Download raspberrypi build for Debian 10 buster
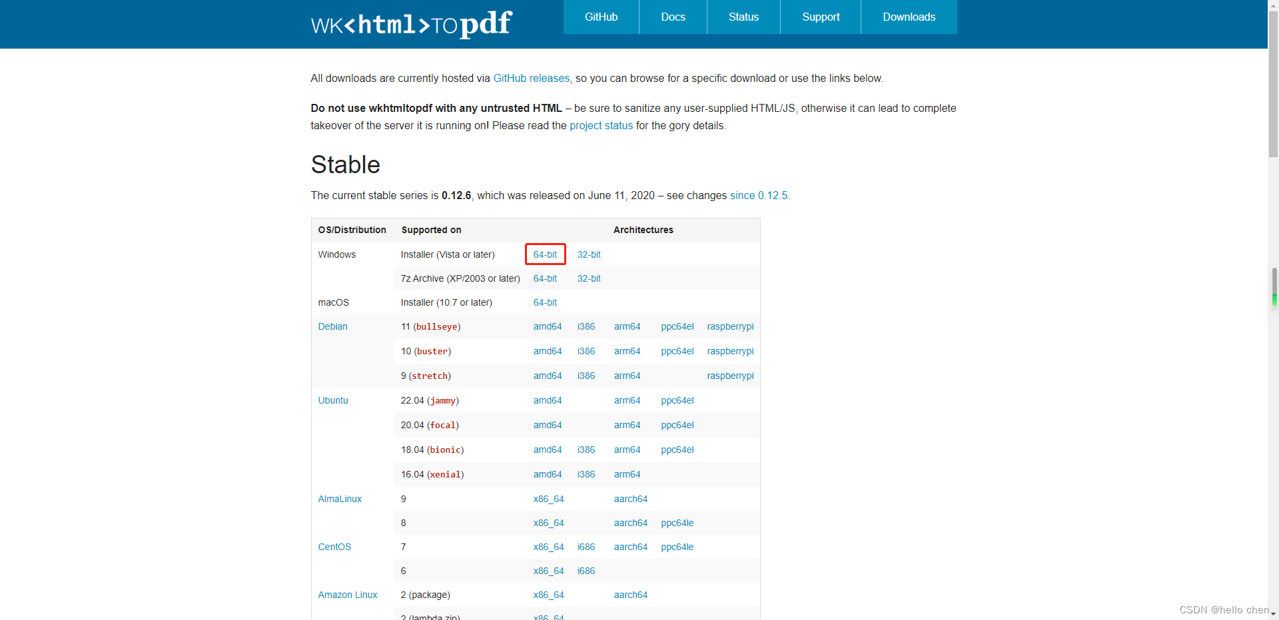This screenshot has height=620, width=1279. [x=729, y=351]
